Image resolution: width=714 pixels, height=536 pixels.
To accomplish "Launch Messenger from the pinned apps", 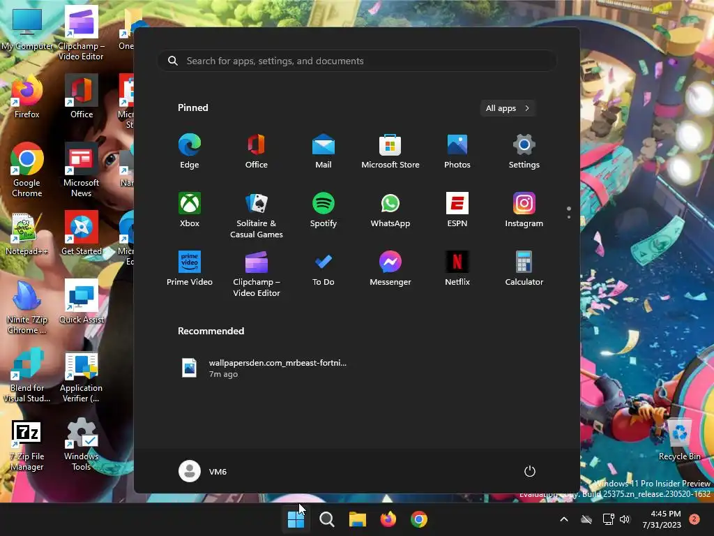I will (x=390, y=269).
